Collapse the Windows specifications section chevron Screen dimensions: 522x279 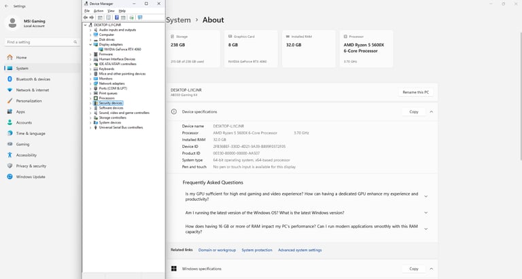(x=432, y=269)
